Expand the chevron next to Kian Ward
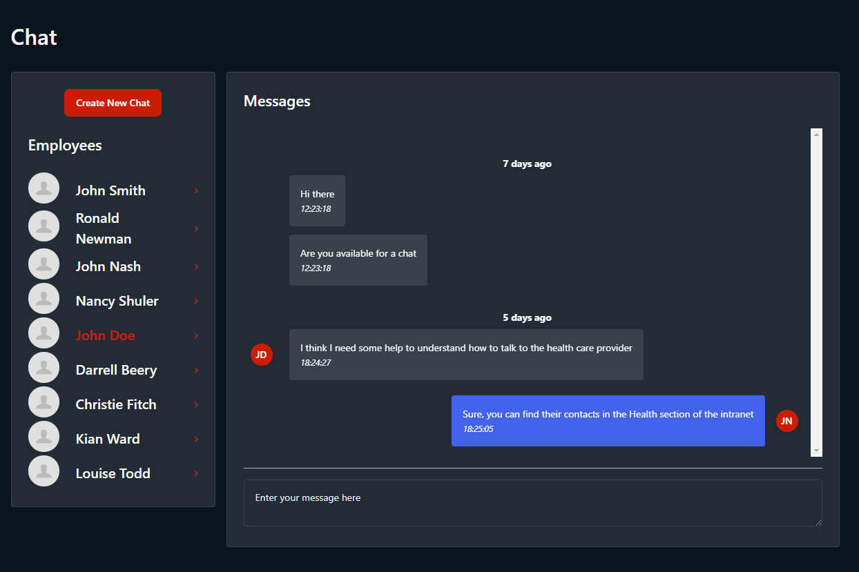This screenshot has width=859, height=572. 195,438
